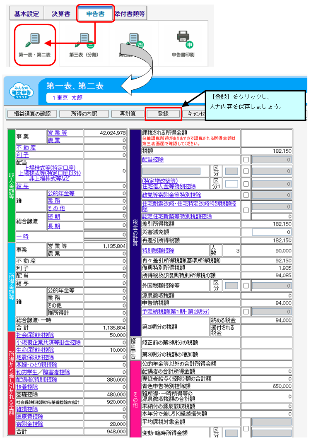Viewport: 311px width, 442px height.
Task: Open the 添付書類等 tab
Action: coord(130,14)
